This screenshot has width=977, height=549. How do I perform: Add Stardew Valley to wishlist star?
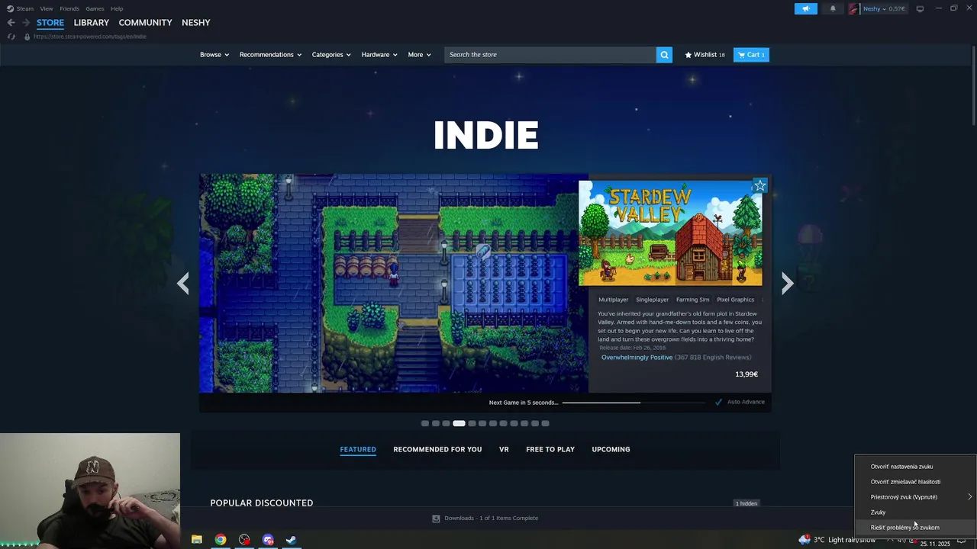point(759,186)
